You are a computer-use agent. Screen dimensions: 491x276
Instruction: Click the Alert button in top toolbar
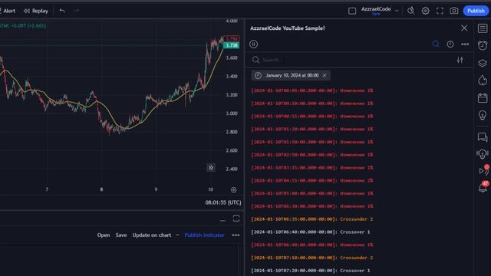pos(7,11)
